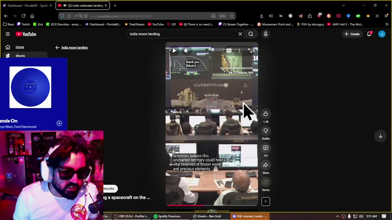392x220 pixels.
Task: Open YouTube notifications bell
Action: (369, 34)
